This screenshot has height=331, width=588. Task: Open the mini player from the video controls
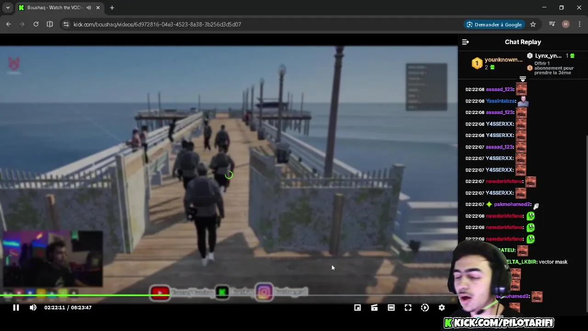(x=357, y=308)
